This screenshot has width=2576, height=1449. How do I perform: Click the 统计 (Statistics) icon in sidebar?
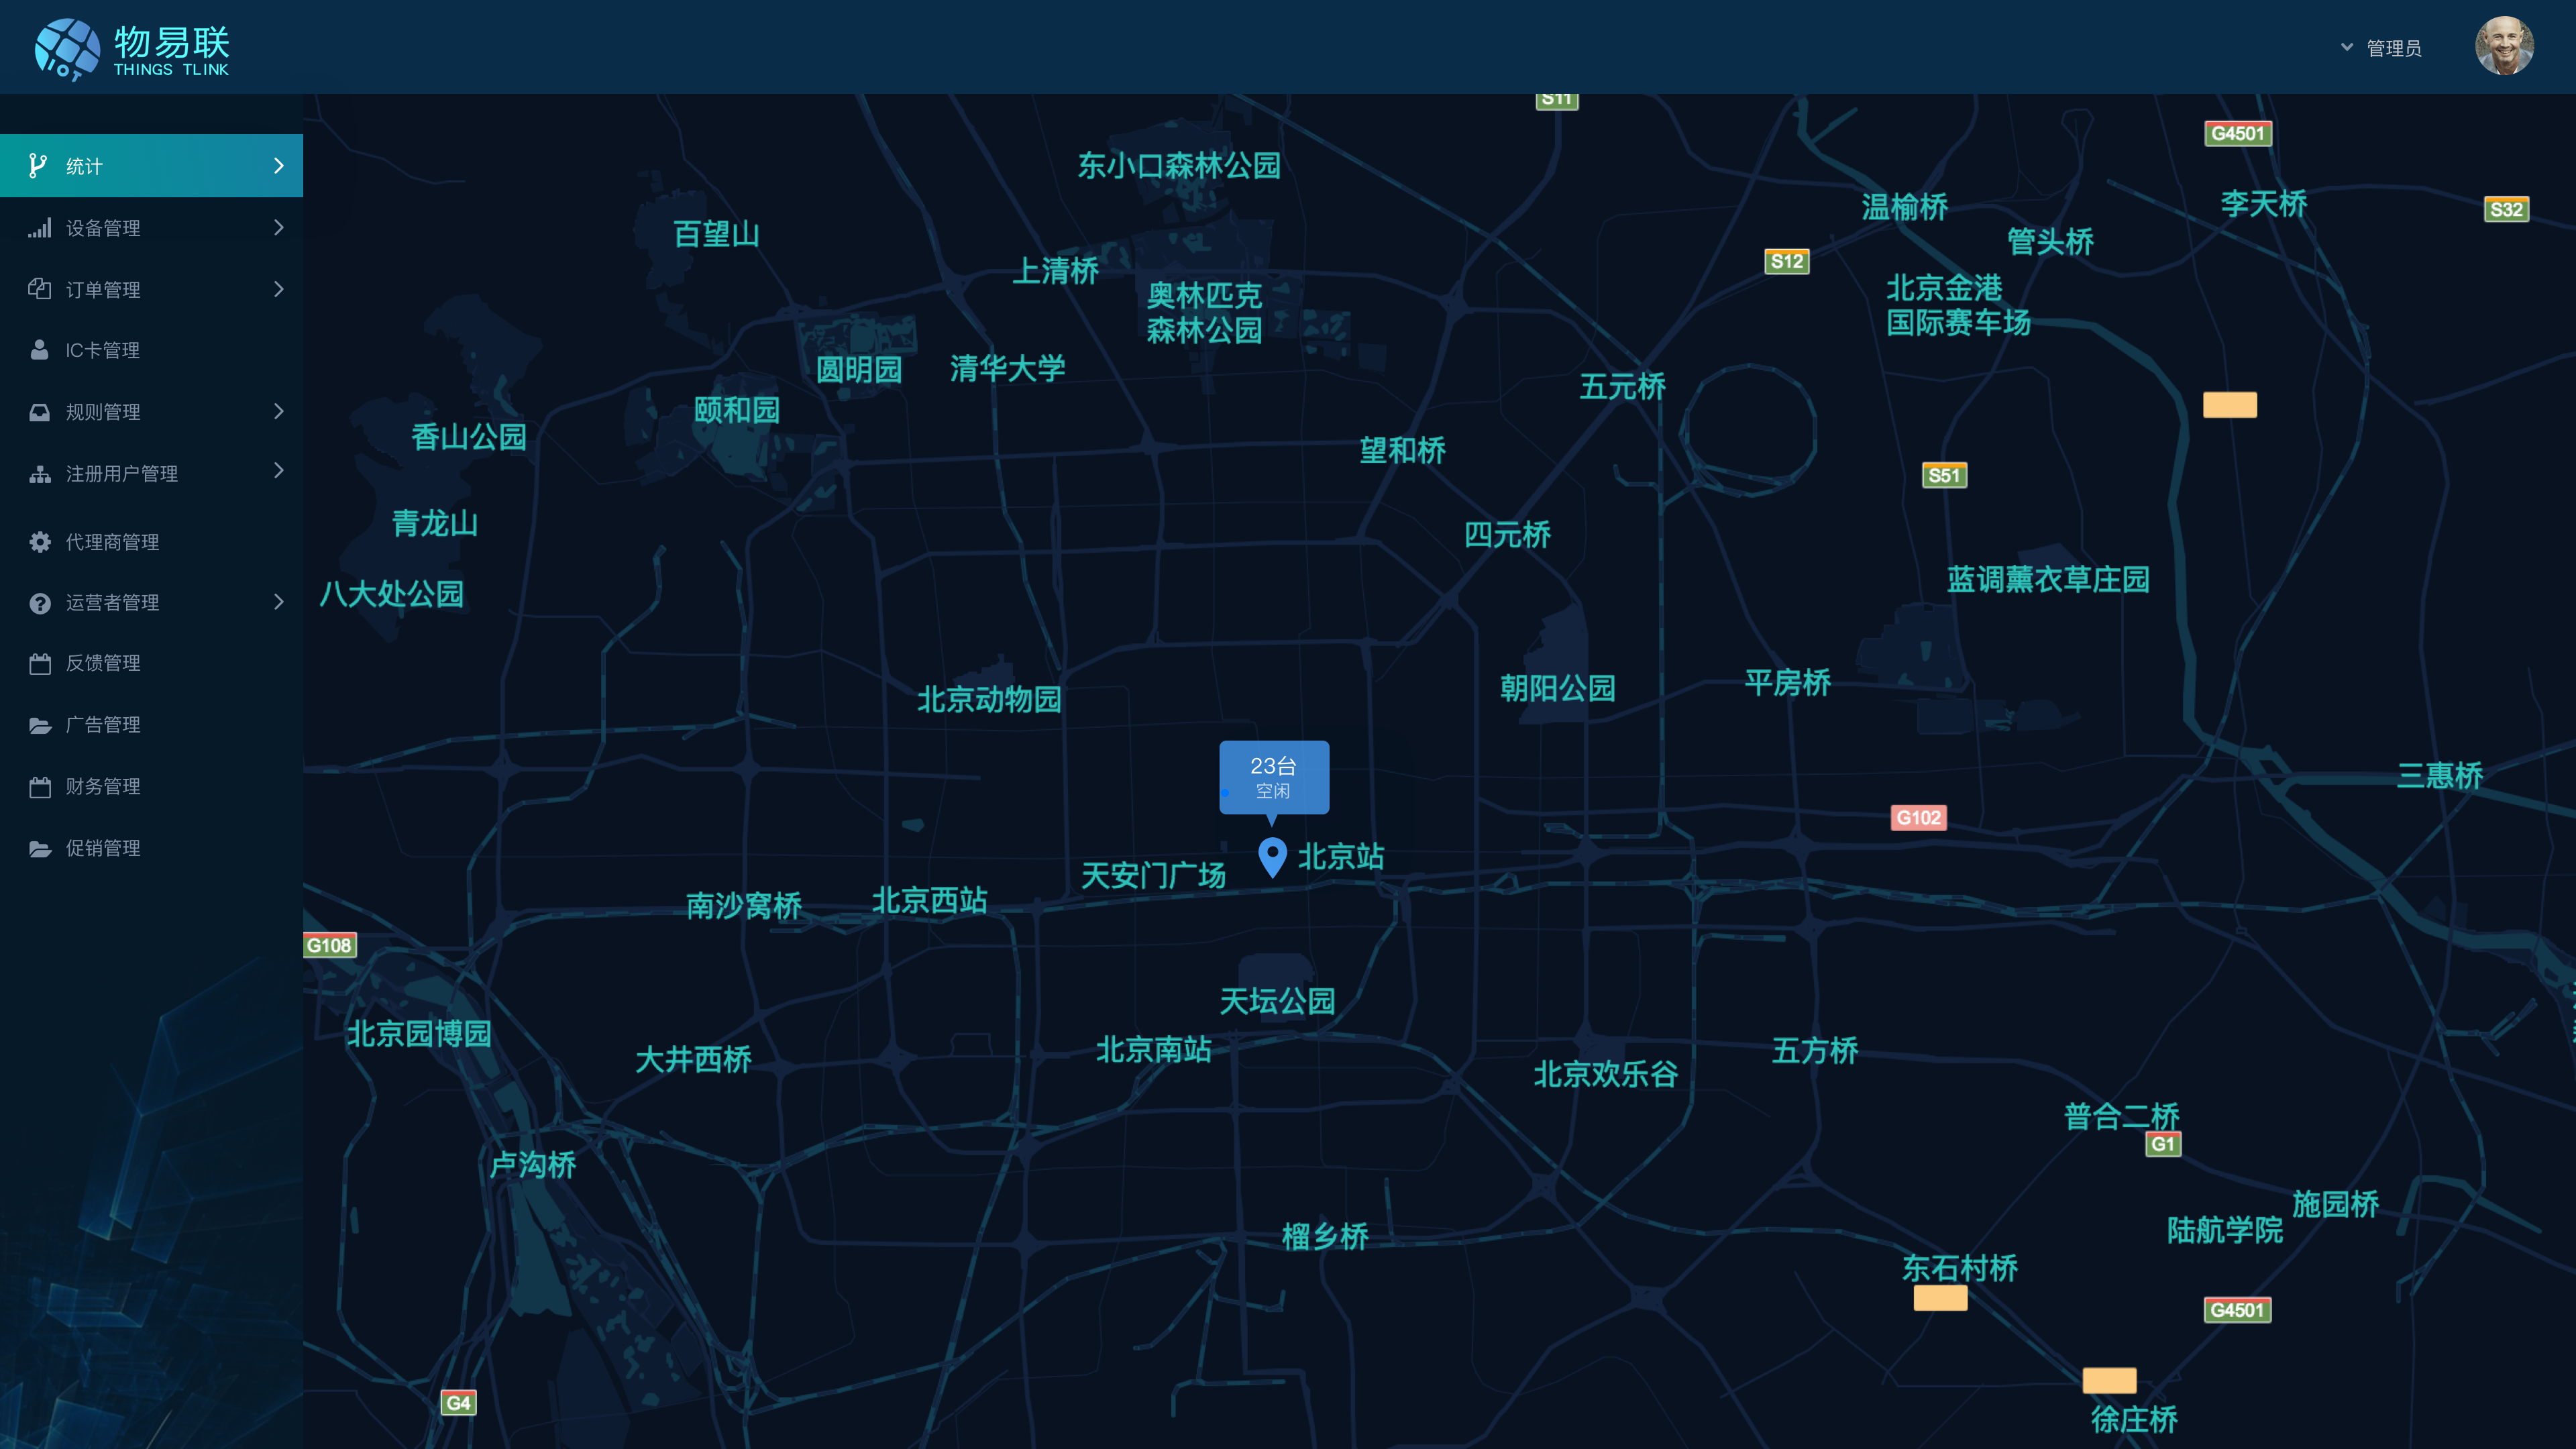click(x=39, y=164)
